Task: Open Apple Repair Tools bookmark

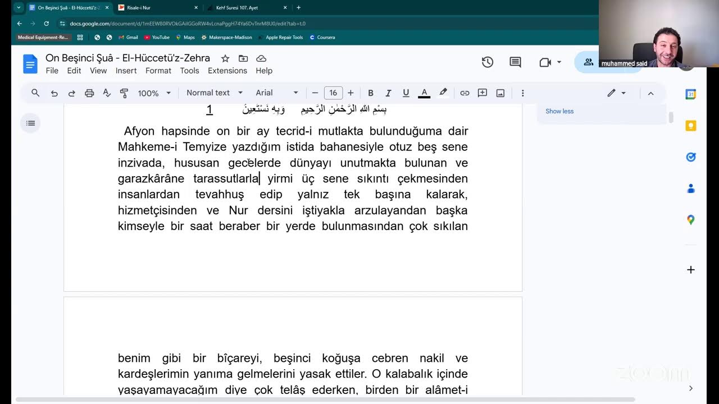Action: coord(280,38)
